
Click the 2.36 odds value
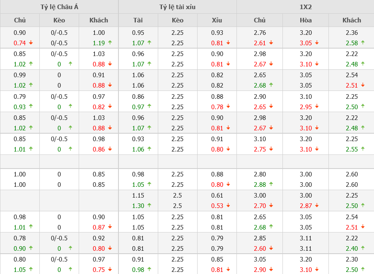point(351,32)
